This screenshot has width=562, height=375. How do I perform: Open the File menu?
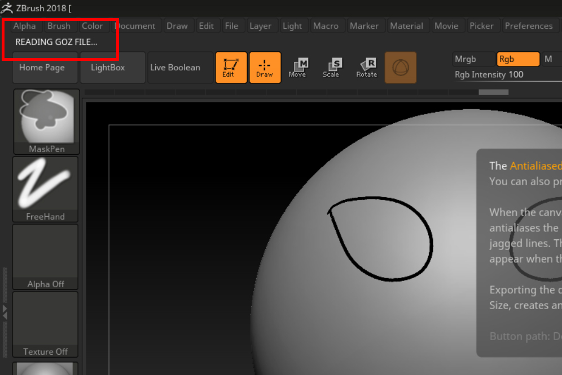(x=231, y=26)
